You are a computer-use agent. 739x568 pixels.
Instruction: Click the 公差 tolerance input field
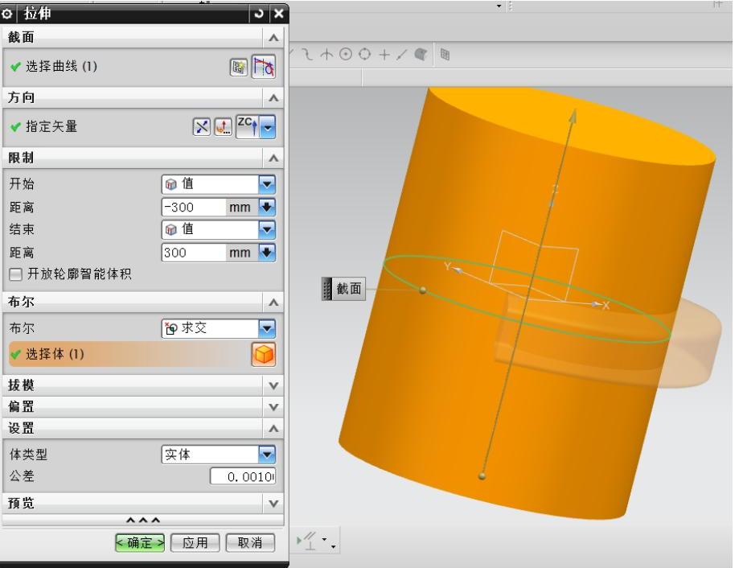point(243,476)
